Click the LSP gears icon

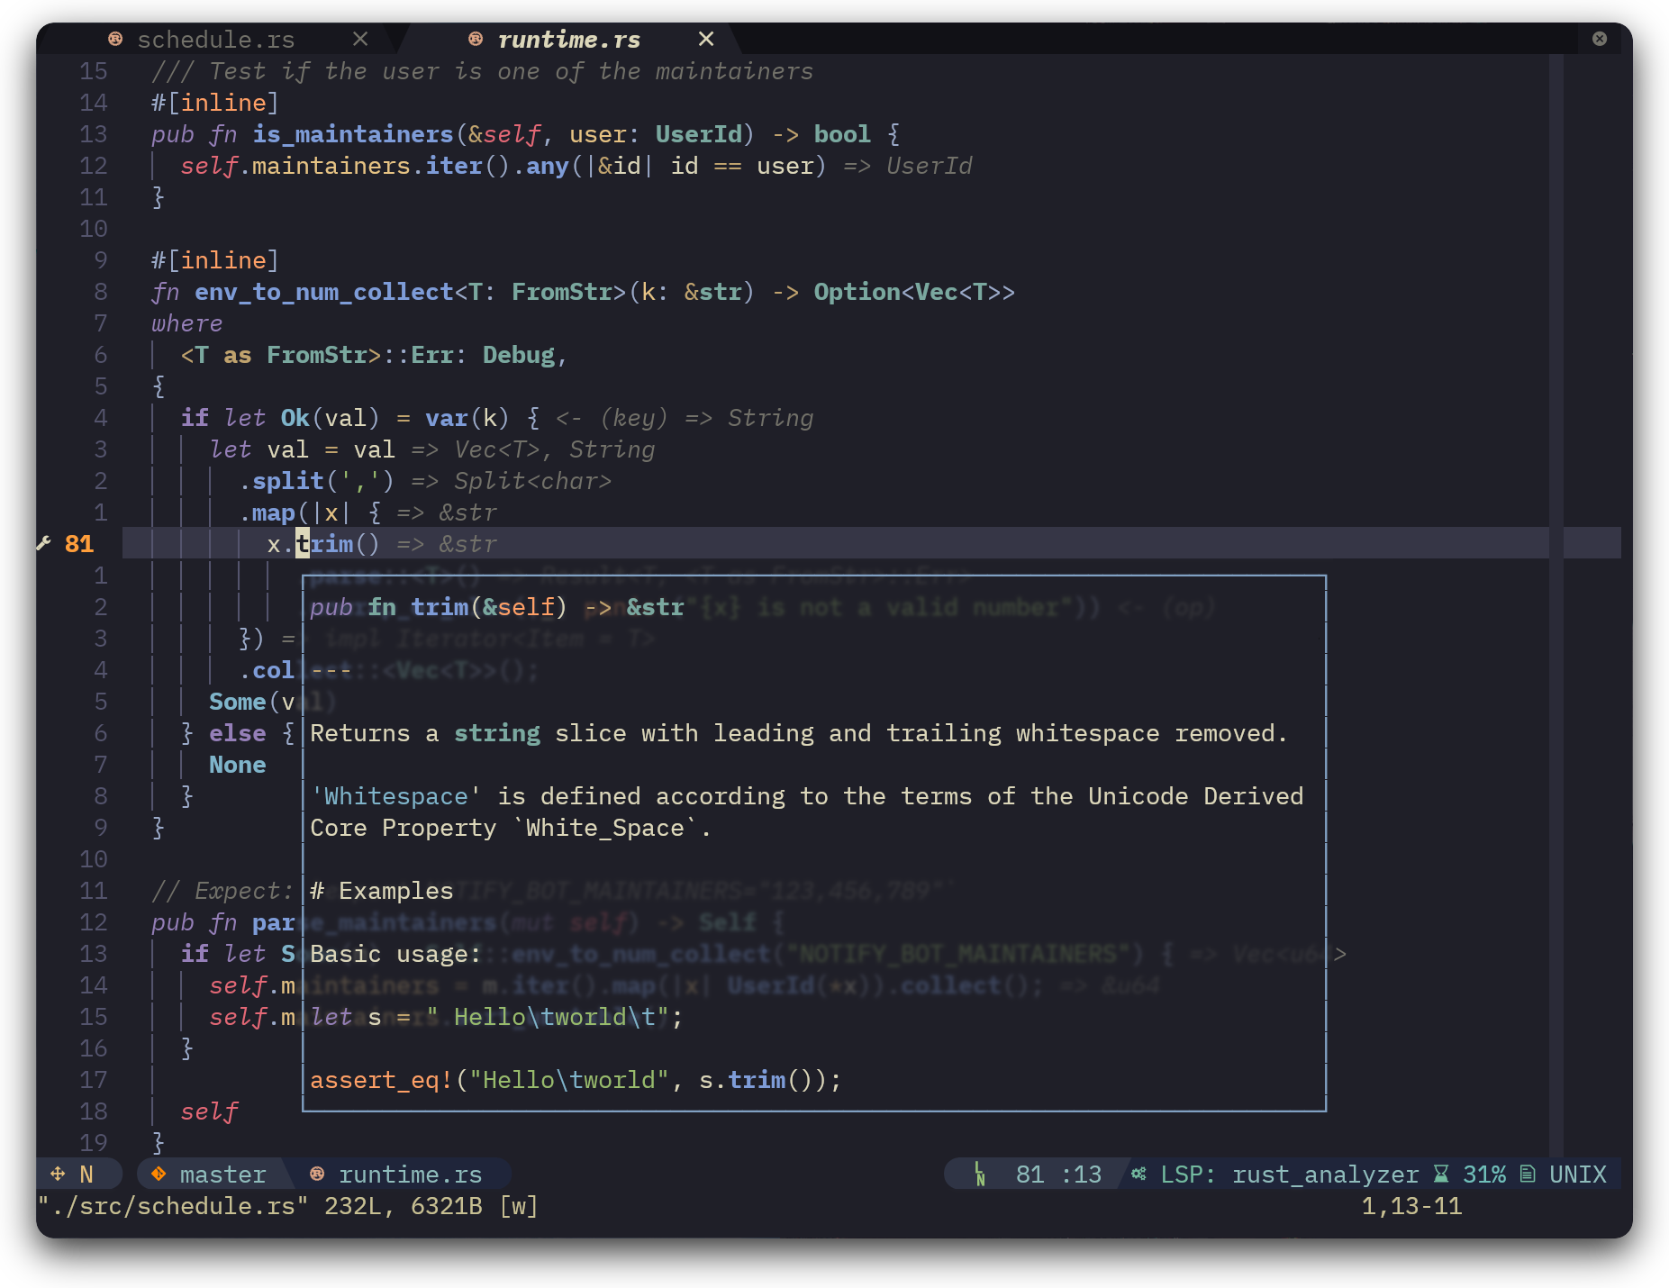(1139, 1174)
